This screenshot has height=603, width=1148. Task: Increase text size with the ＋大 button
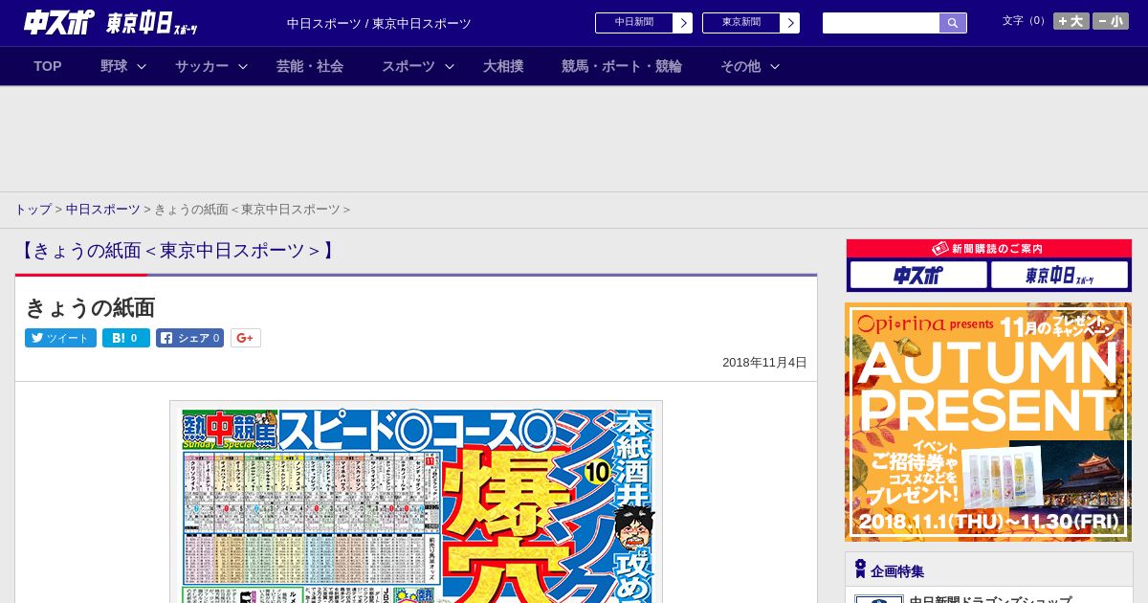[x=1071, y=21]
